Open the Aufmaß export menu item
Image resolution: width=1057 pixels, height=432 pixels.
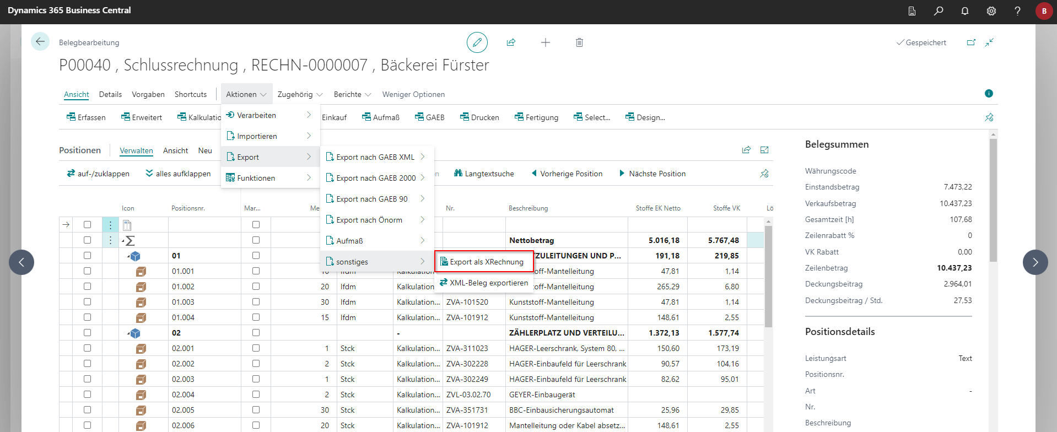[377, 241]
